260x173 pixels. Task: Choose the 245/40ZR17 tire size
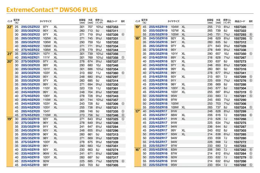point(158,111)
